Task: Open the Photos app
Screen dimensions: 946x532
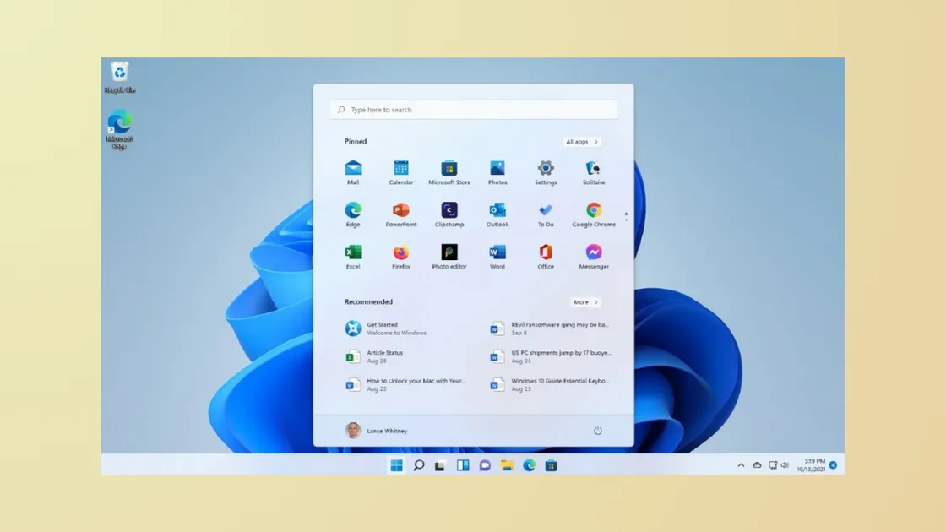Action: pyautogui.click(x=497, y=171)
